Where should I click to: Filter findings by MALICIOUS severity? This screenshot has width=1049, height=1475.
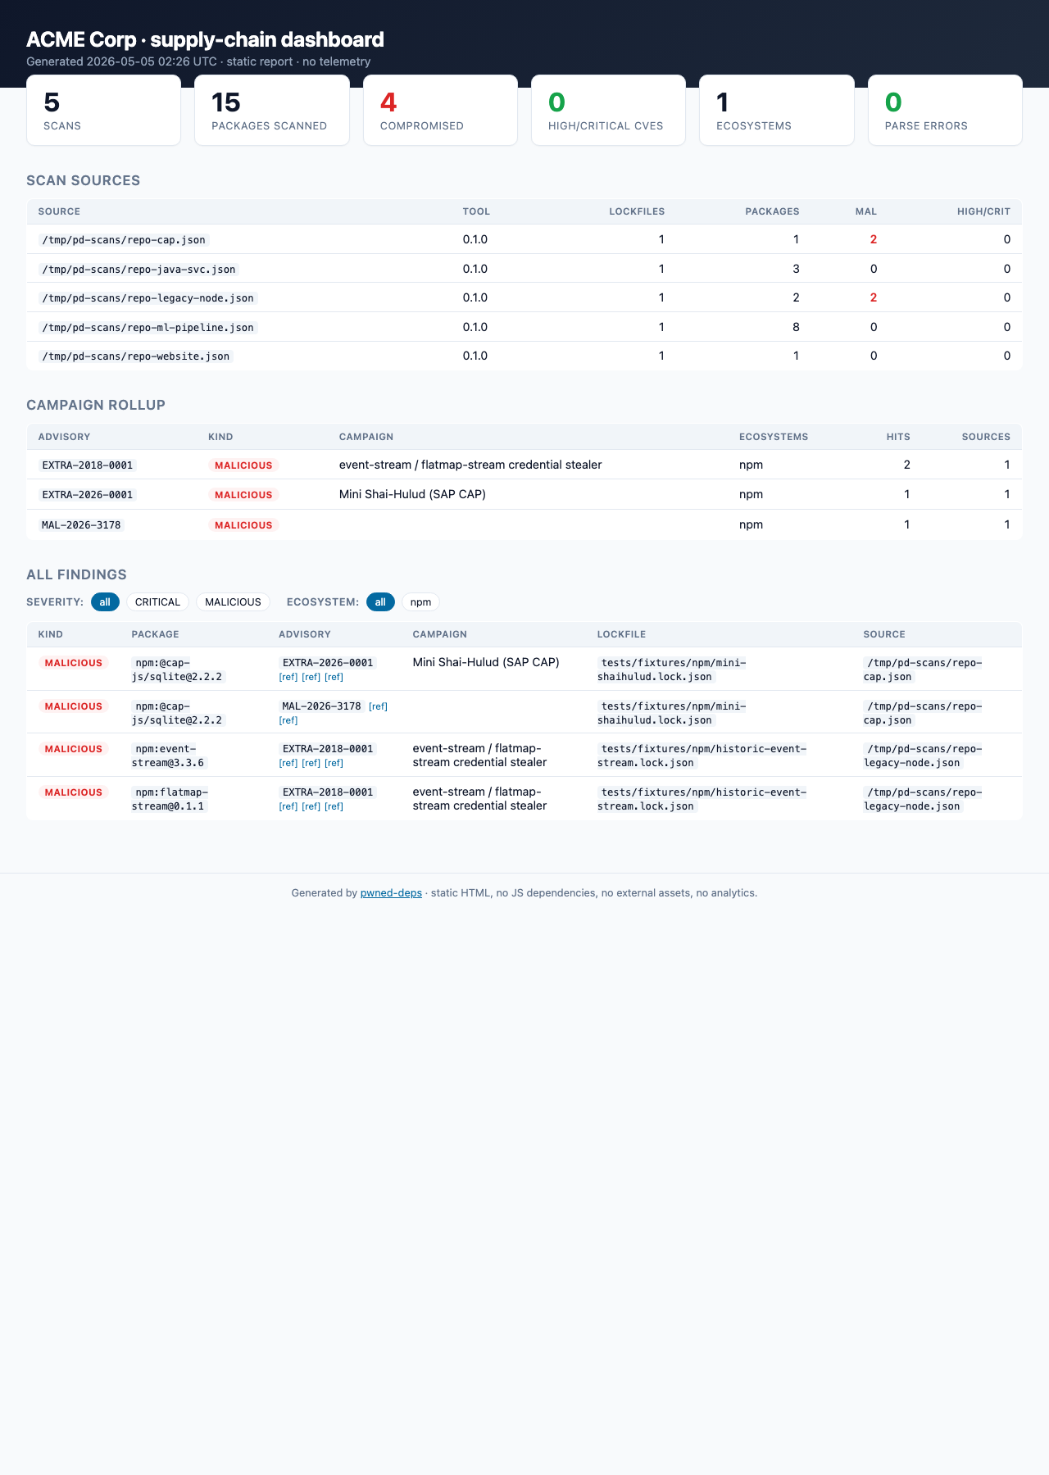coord(233,602)
